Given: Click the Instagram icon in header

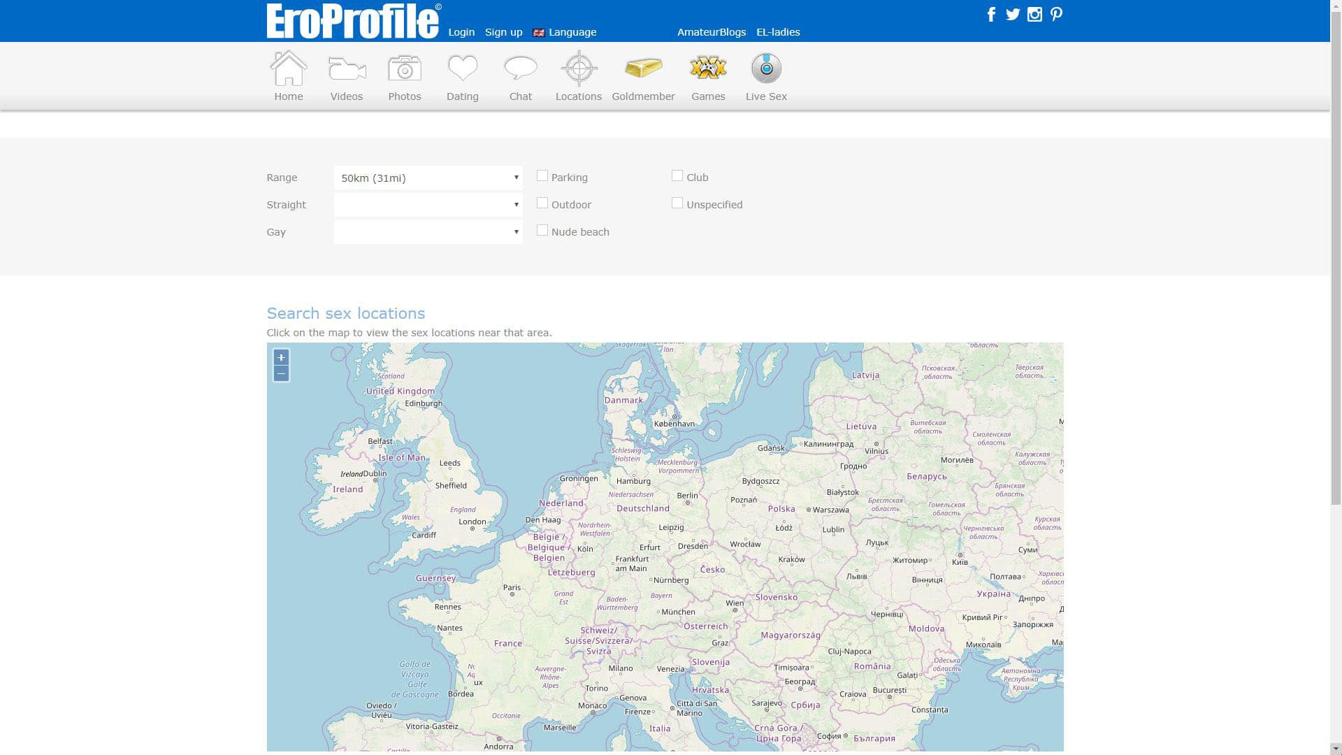Looking at the screenshot, I should pos(1034,15).
